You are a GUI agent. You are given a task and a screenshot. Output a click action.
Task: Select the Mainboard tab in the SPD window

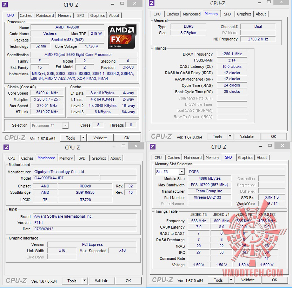193,158
